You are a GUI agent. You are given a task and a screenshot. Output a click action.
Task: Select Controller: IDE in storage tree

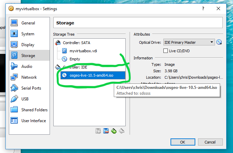click(75, 67)
